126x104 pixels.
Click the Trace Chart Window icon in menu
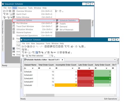pos(14,26)
